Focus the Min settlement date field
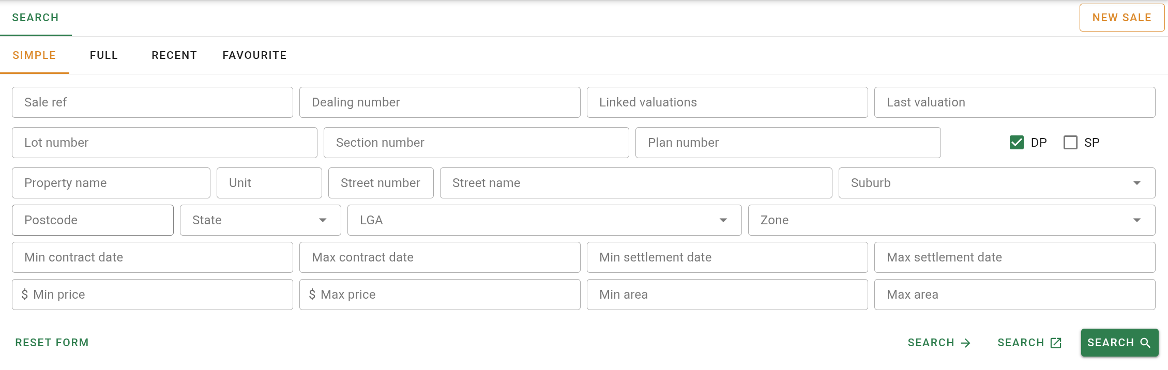 727,257
